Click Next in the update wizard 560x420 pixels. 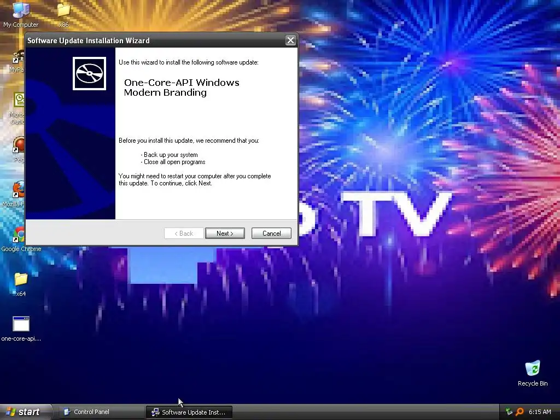tap(225, 233)
